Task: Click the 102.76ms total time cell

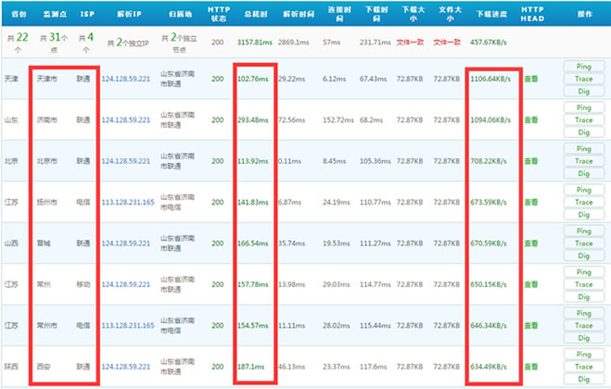Action: [x=256, y=80]
